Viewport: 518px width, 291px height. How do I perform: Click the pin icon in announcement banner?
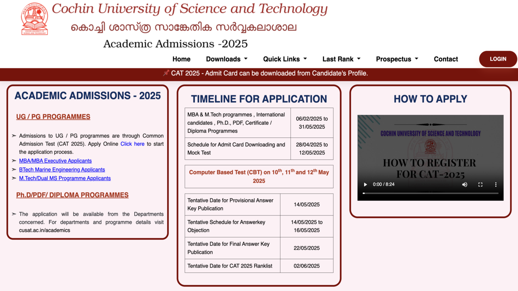pyautogui.click(x=166, y=73)
